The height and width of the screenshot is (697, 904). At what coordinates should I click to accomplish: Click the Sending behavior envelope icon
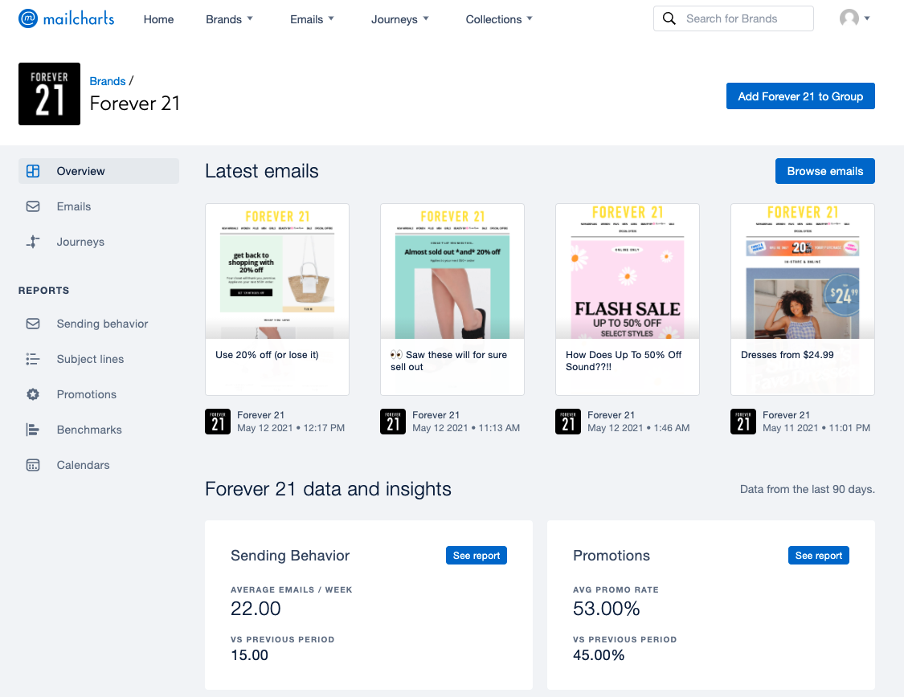tap(33, 324)
